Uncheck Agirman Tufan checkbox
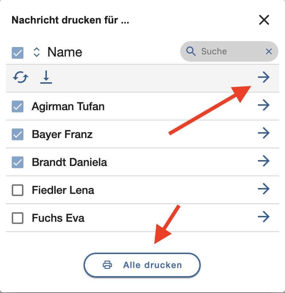The image size is (285, 293). click(18, 106)
